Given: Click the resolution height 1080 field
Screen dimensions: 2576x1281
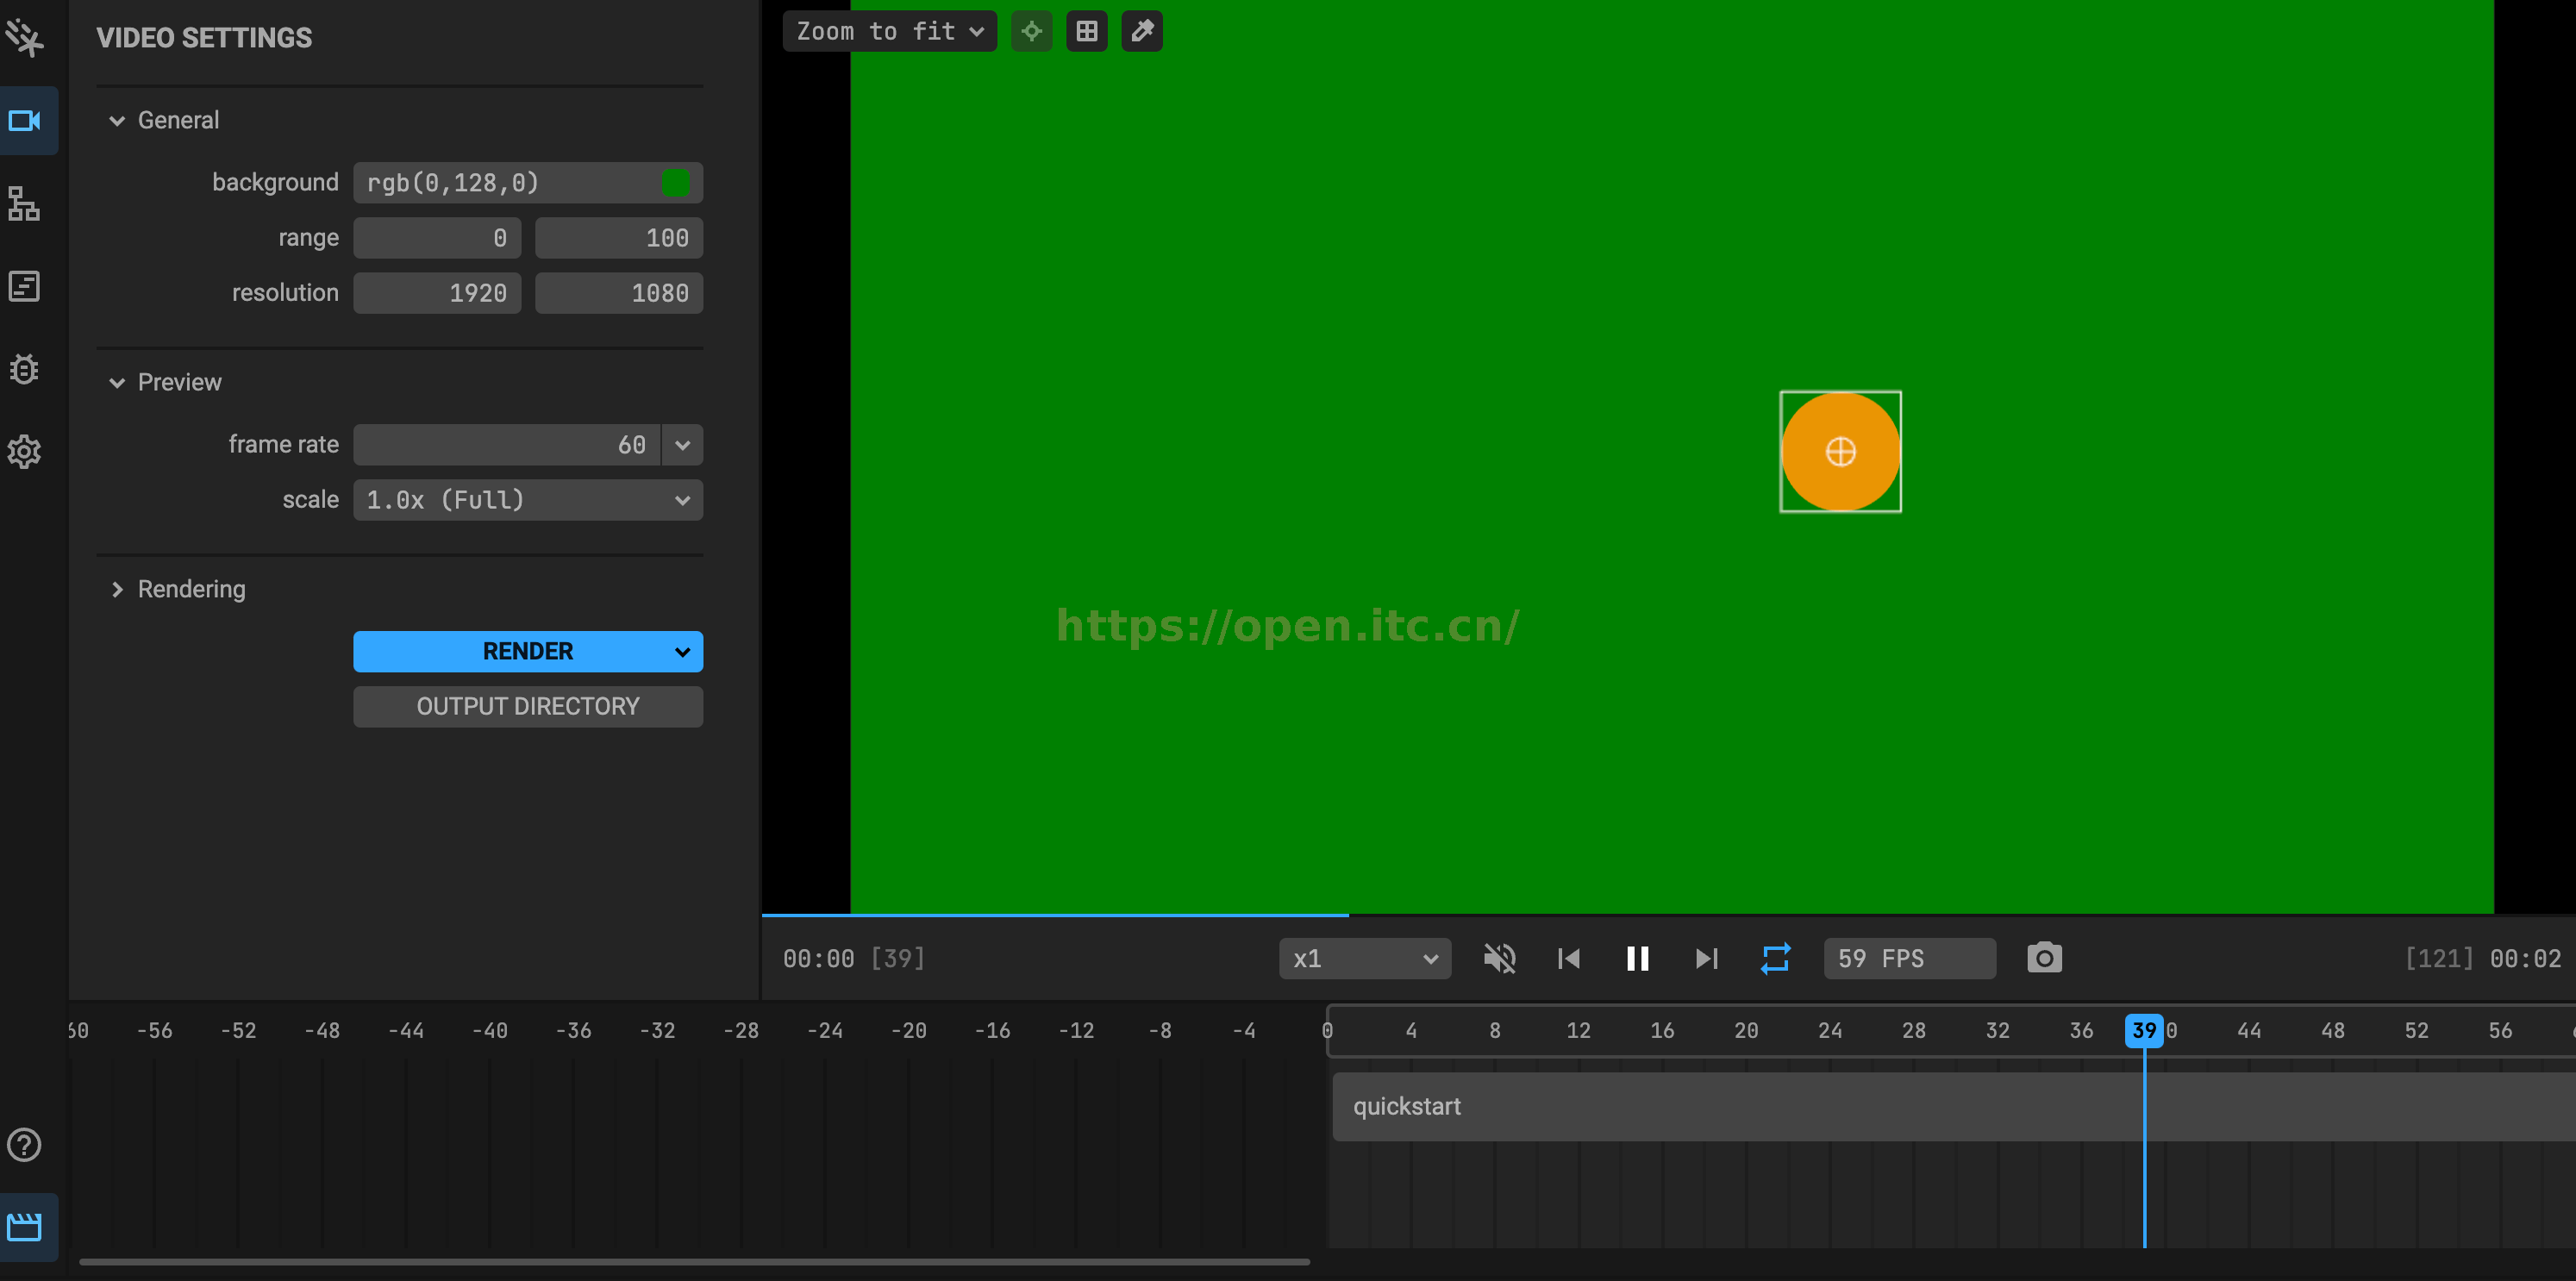Looking at the screenshot, I should (619, 293).
